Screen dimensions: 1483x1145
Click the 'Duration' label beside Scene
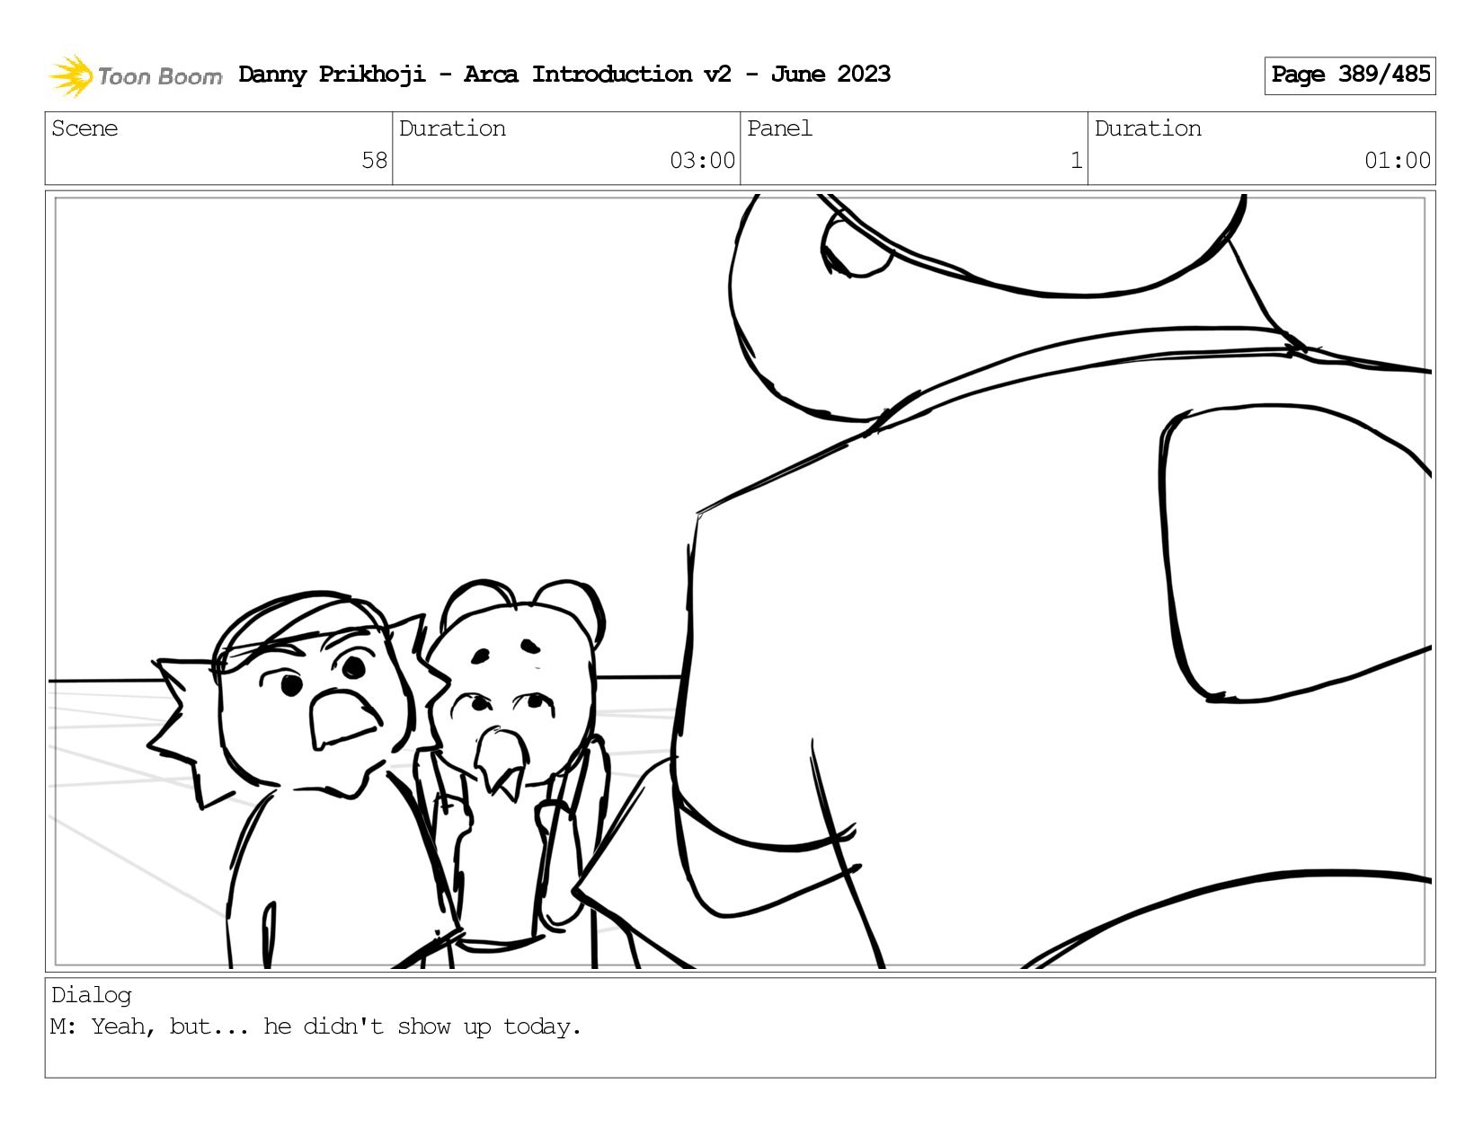(x=452, y=128)
